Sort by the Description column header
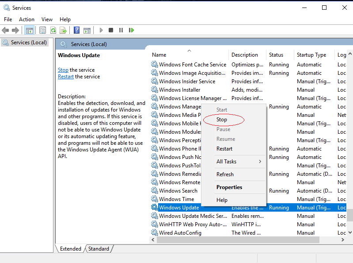Image resolution: width=353 pixels, height=263 pixels. [x=247, y=55]
